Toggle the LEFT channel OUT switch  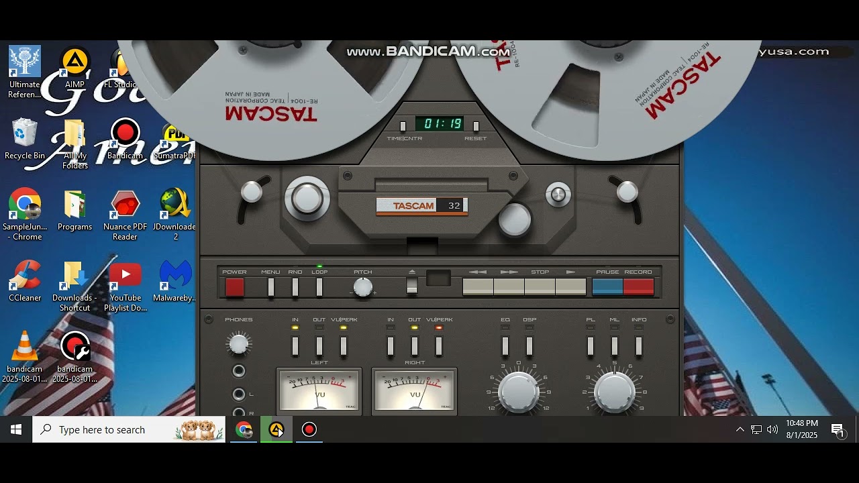[319, 346]
